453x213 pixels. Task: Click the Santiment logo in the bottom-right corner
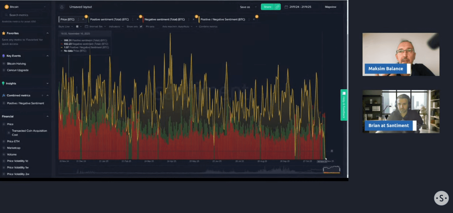(441, 198)
